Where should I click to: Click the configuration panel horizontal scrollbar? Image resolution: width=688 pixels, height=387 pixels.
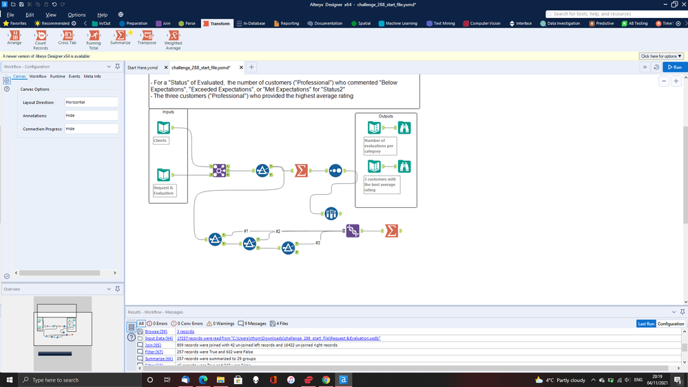click(x=60, y=273)
